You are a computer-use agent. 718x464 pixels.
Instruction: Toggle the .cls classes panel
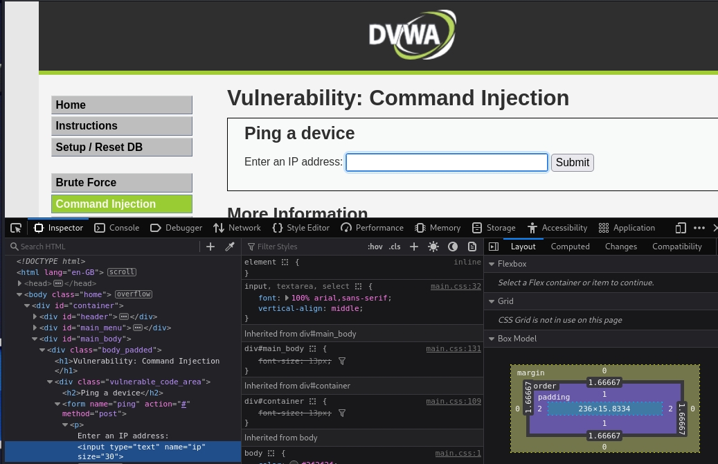click(395, 247)
